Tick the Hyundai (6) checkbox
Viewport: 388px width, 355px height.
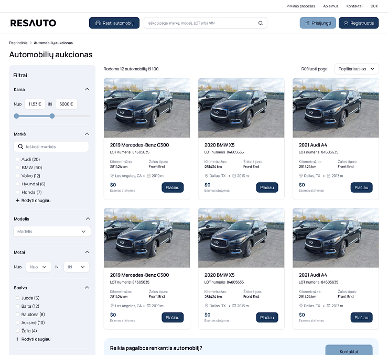pos(18,184)
